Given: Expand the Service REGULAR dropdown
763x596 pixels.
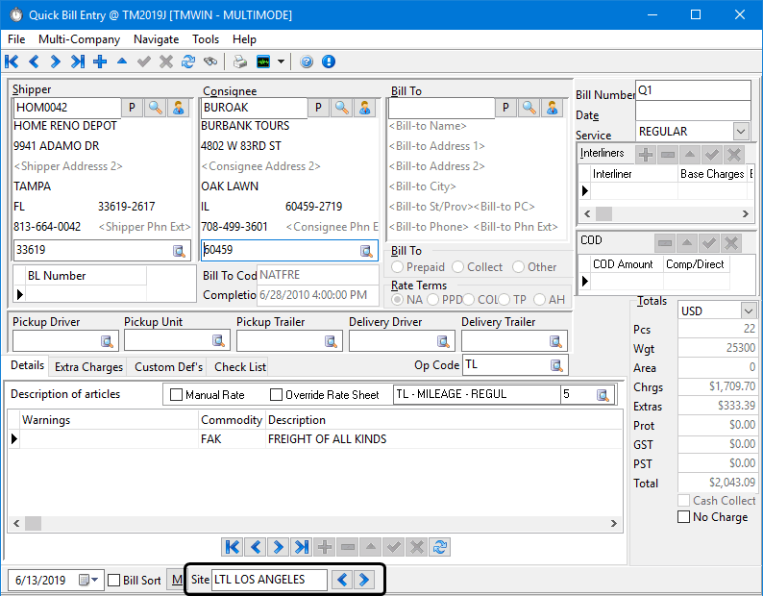Looking at the screenshot, I should [x=741, y=131].
